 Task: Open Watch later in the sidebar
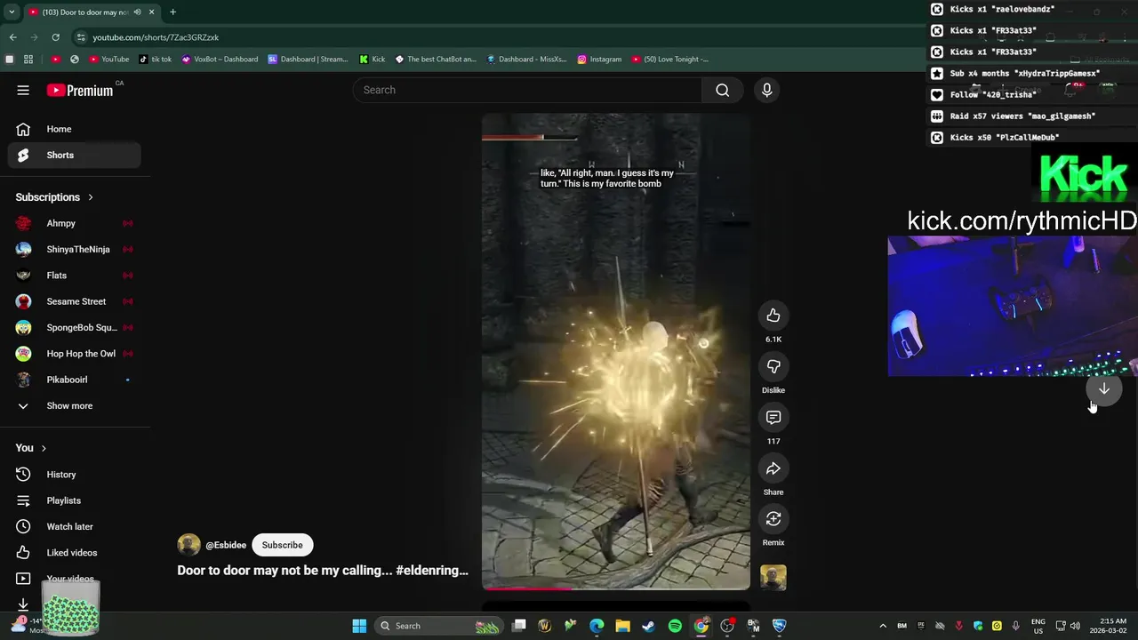[75, 526]
